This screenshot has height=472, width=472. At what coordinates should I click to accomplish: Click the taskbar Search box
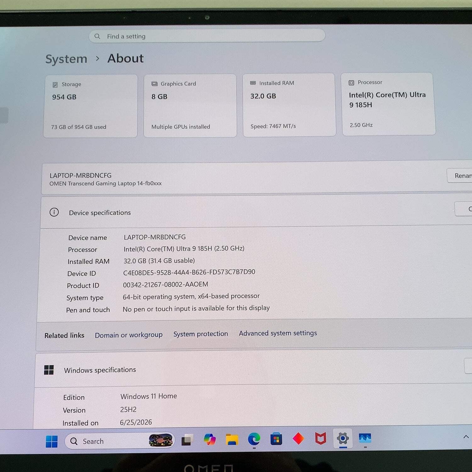point(120,441)
